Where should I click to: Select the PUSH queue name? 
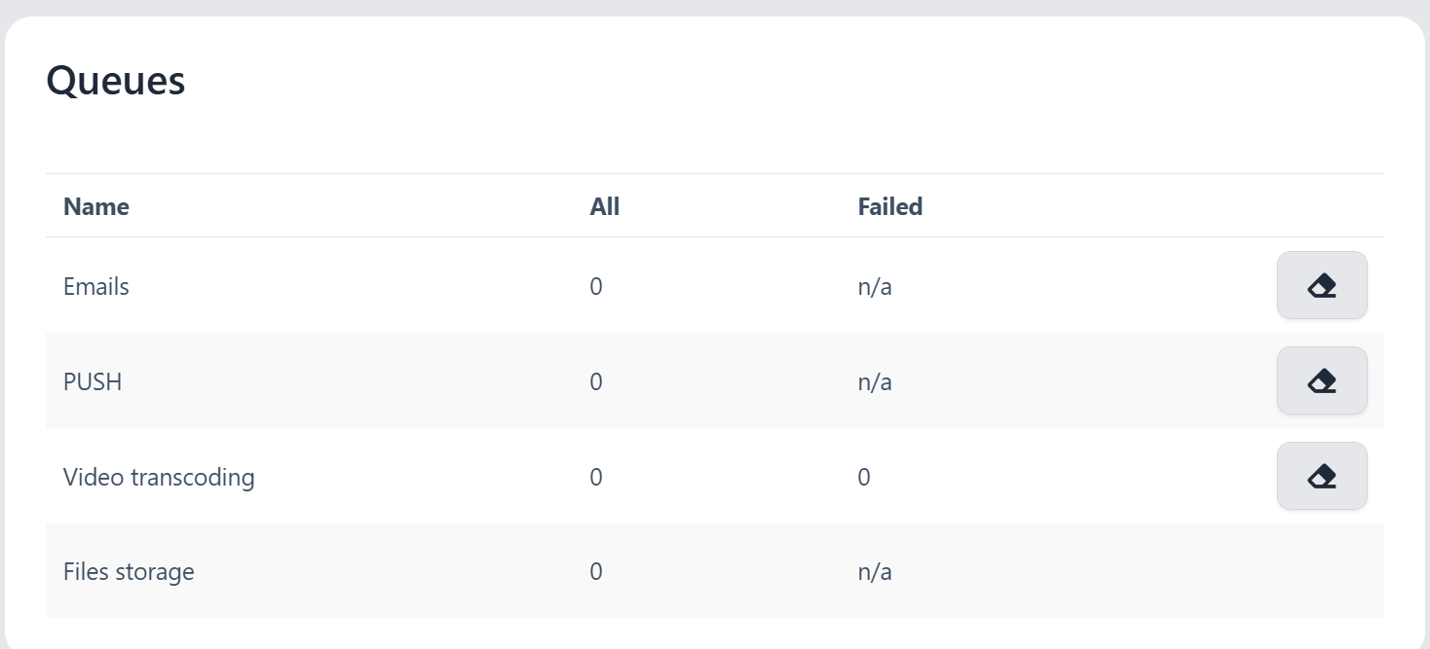(93, 382)
